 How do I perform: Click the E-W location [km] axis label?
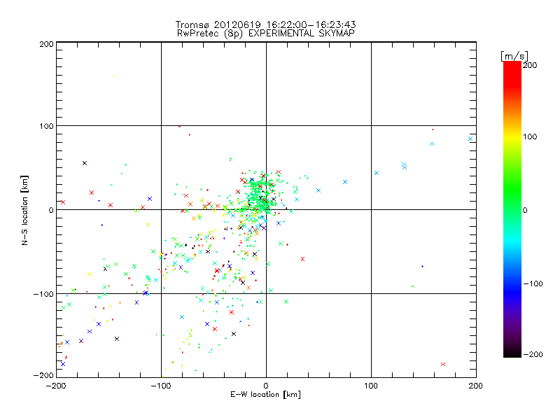pyautogui.click(x=265, y=394)
